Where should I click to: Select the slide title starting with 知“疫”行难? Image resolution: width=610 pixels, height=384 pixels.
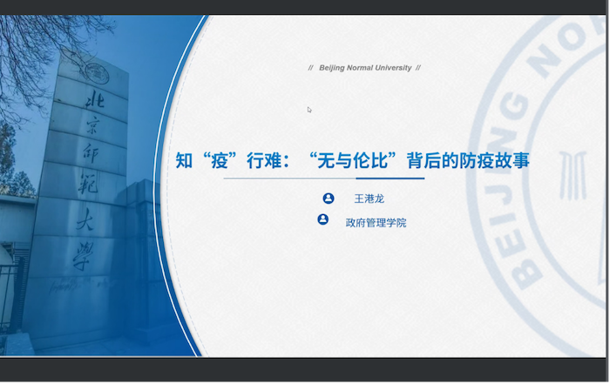pos(353,161)
